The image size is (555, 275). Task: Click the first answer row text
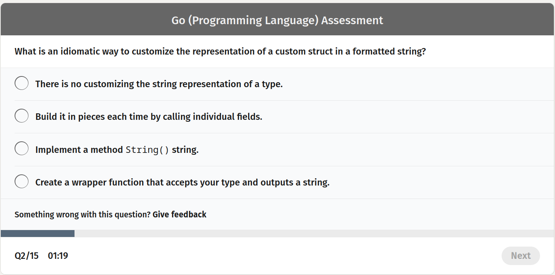[159, 84]
